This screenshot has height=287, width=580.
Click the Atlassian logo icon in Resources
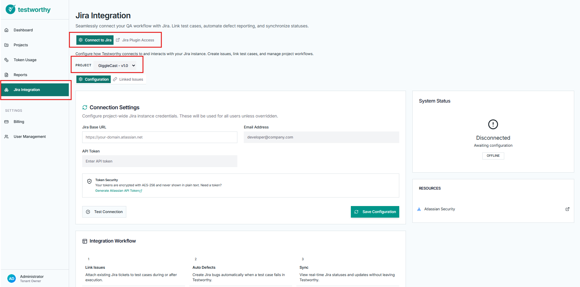coord(419,209)
